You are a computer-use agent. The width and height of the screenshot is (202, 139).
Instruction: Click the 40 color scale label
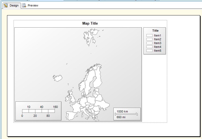pos(42,107)
